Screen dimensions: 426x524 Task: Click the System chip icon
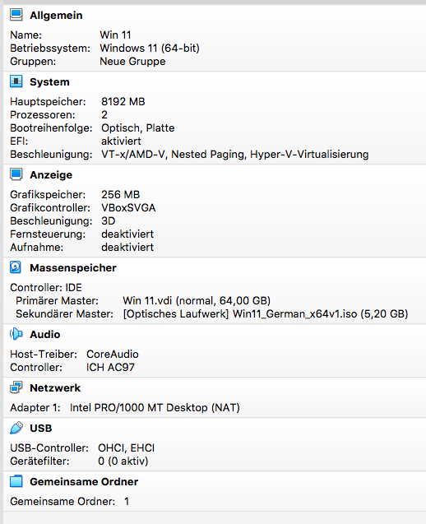click(x=16, y=81)
